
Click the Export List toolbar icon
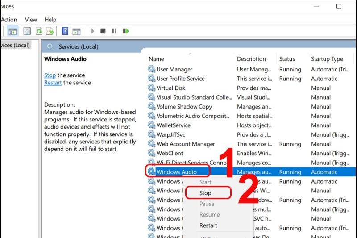click(50, 31)
